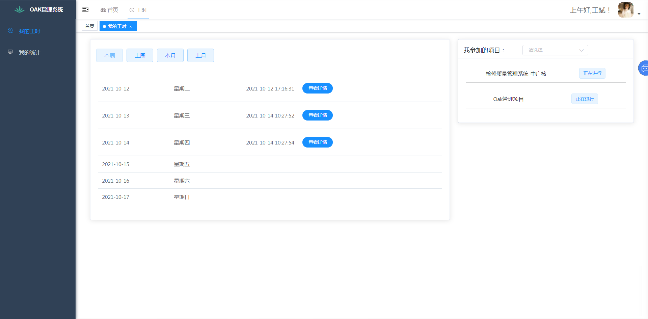The width and height of the screenshot is (648, 319).
Task: View details for 2021-10-13 entry
Action: pos(318,115)
